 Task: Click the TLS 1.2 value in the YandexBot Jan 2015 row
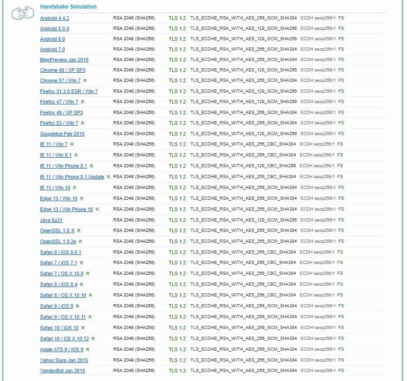(177, 371)
